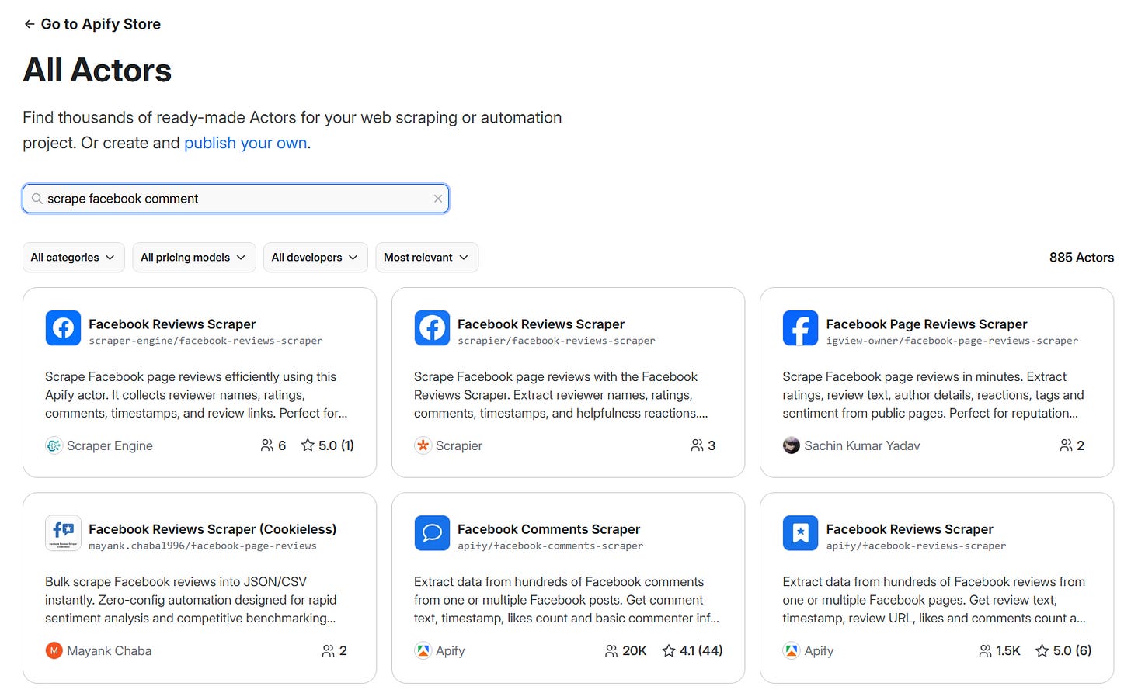Open the All categories dropdown
1131x693 pixels.
73,258
